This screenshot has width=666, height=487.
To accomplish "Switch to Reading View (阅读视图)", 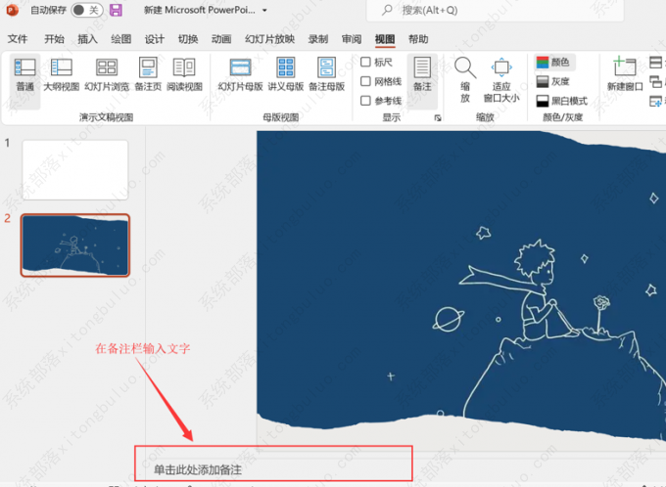I will pyautogui.click(x=184, y=75).
